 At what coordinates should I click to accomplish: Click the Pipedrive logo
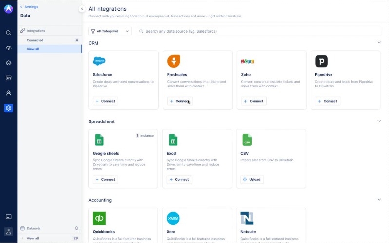click(322, 61)
